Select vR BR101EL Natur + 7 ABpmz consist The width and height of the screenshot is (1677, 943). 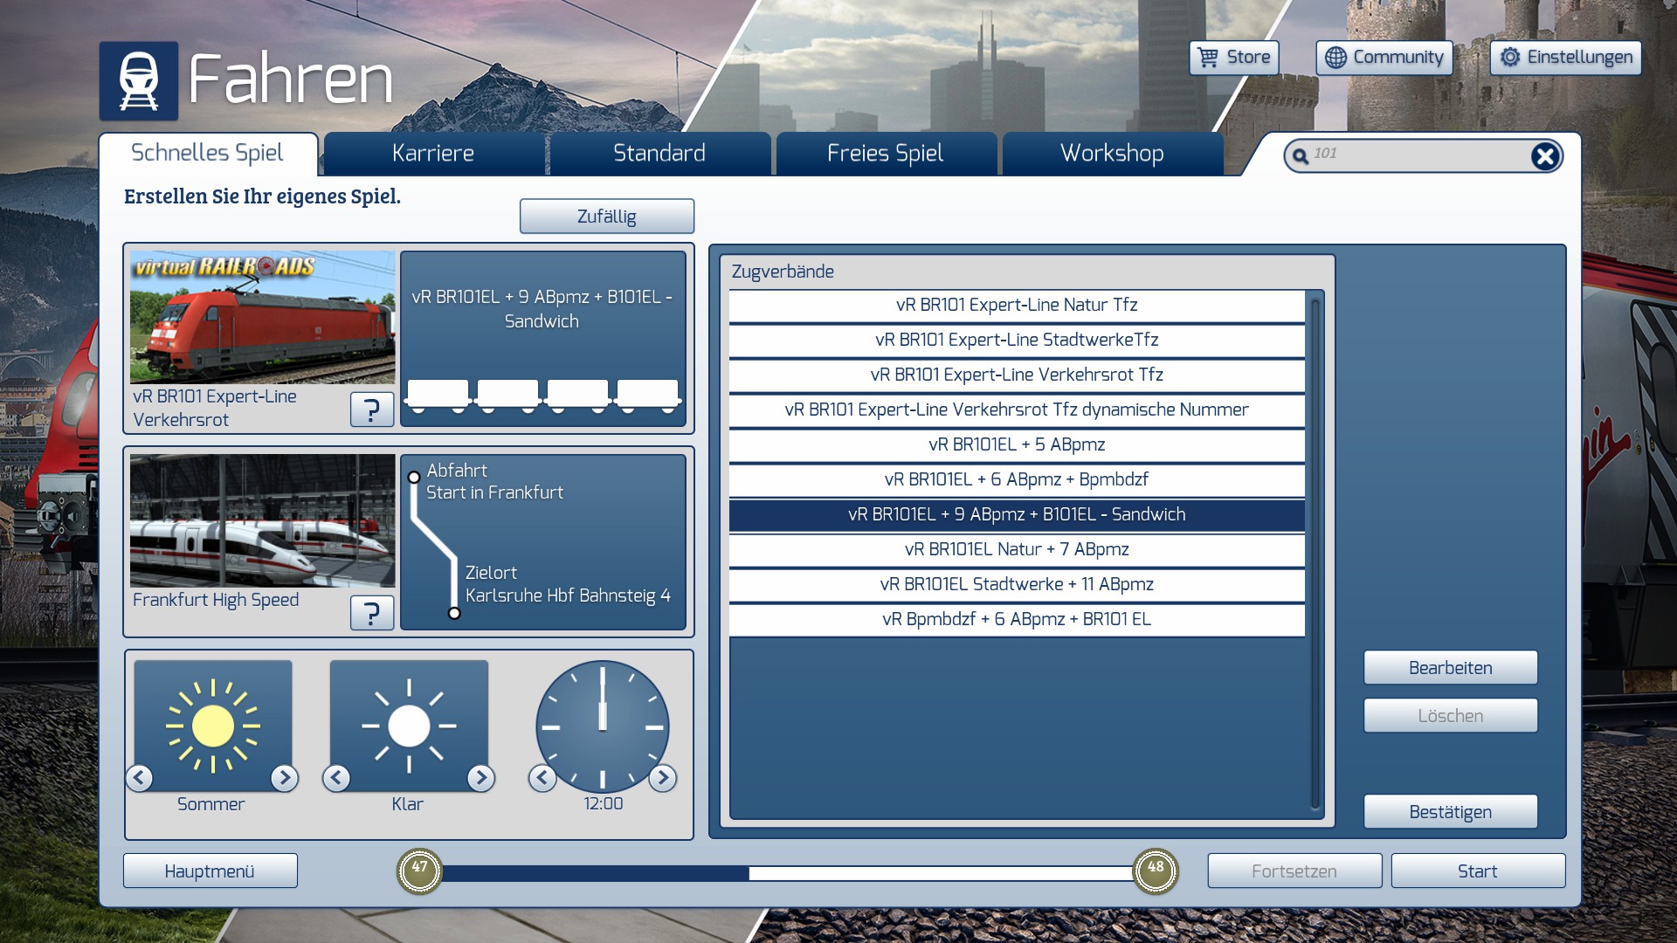pos(1017,549)
